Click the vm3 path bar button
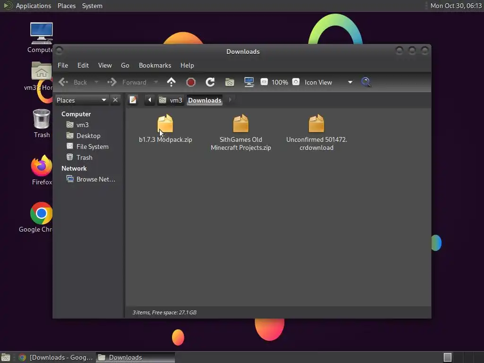This screenshot has height=363, width=484. tap(171, 100)
